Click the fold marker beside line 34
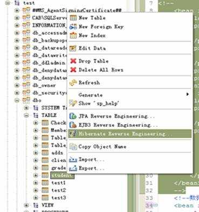The image size is (199, 212). pyautogui.click(x=156, y=204)
